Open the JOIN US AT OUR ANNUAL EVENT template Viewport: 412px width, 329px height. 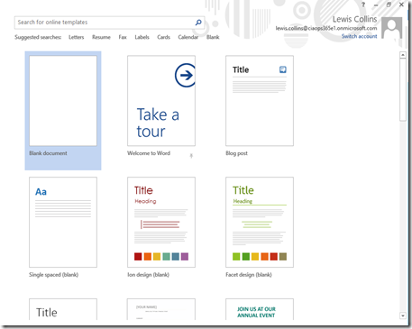[x=260, y=309]
